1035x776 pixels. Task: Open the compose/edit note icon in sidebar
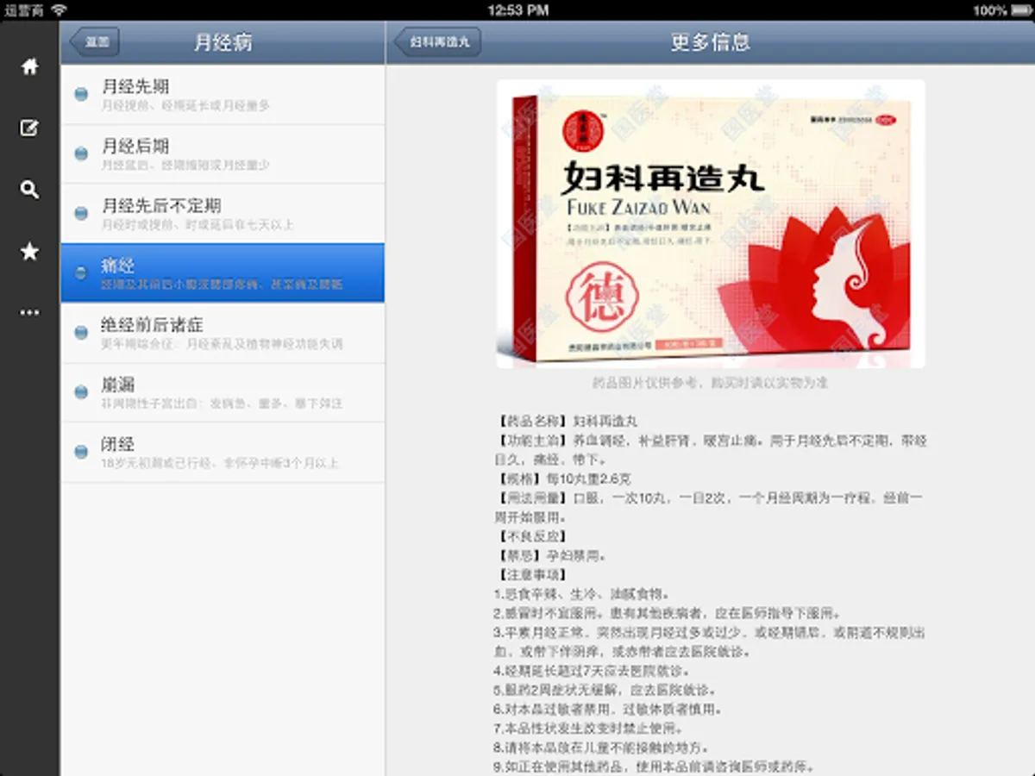(29, 128)
